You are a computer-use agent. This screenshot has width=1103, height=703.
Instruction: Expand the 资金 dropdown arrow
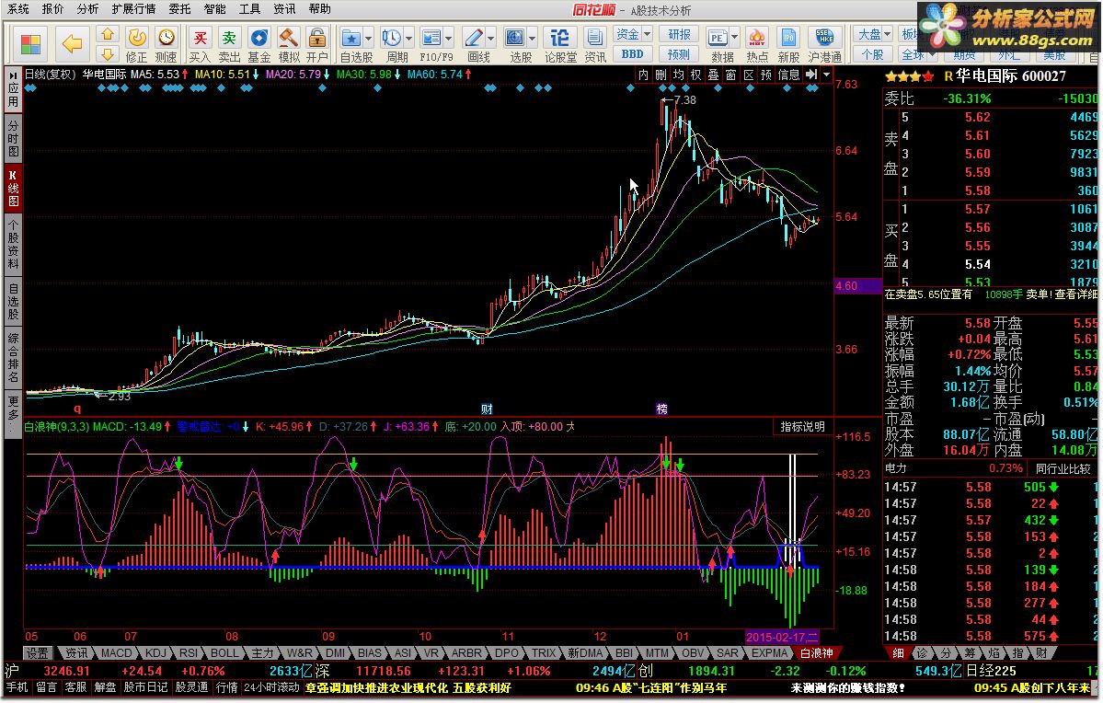click(x=647, y=34)
